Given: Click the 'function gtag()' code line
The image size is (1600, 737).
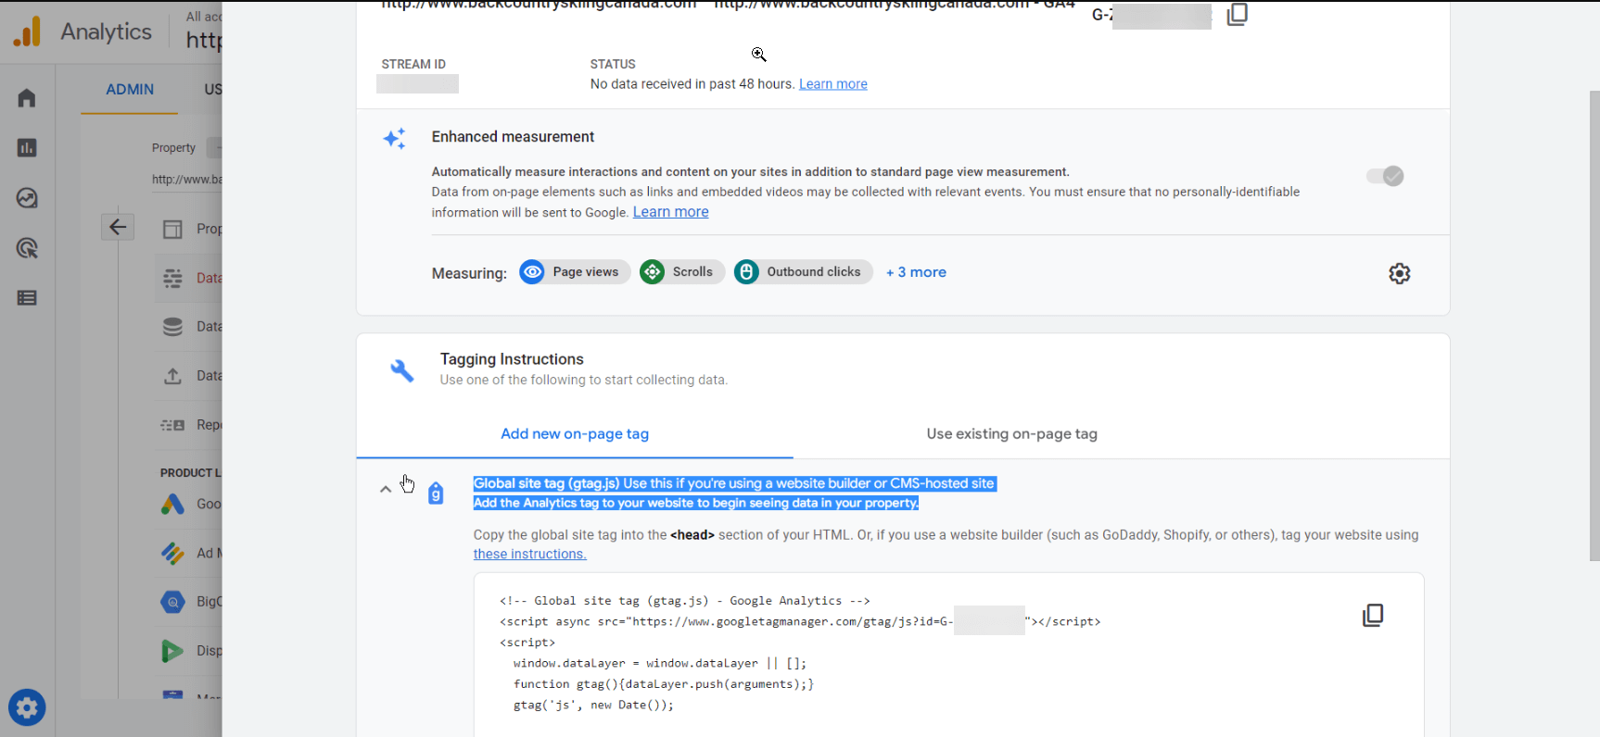Looking at the screenshot, I should 664,684.
